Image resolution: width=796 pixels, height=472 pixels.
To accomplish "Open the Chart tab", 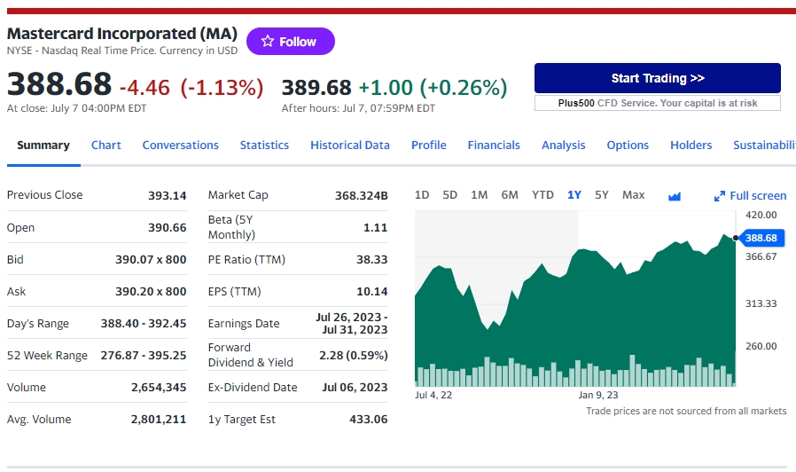I will (106, 146).
